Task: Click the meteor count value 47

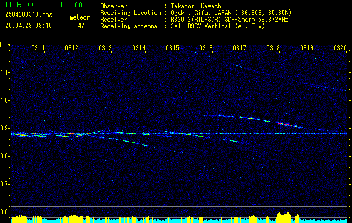Action: pyautogui.click(x=81, y=26)
